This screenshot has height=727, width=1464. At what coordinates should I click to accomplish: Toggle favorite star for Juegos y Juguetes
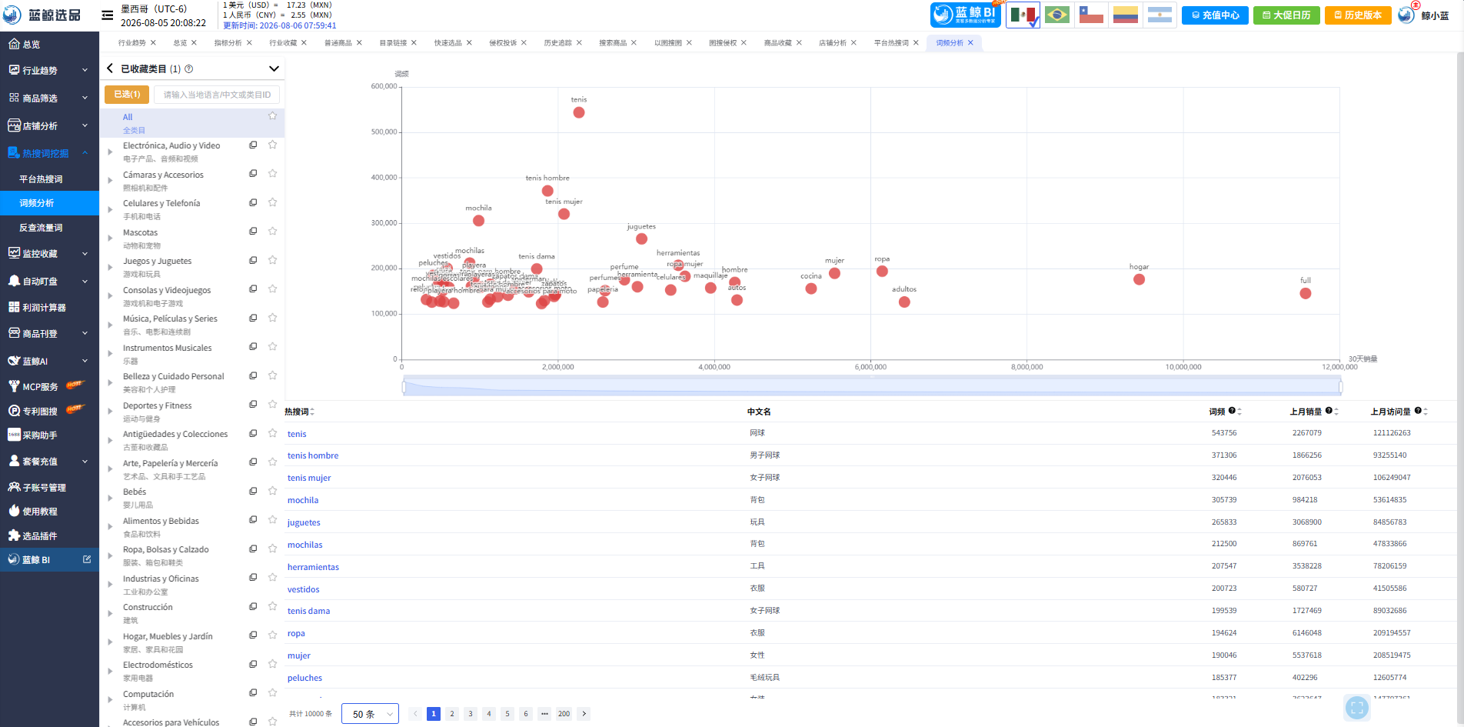(272, 260)
